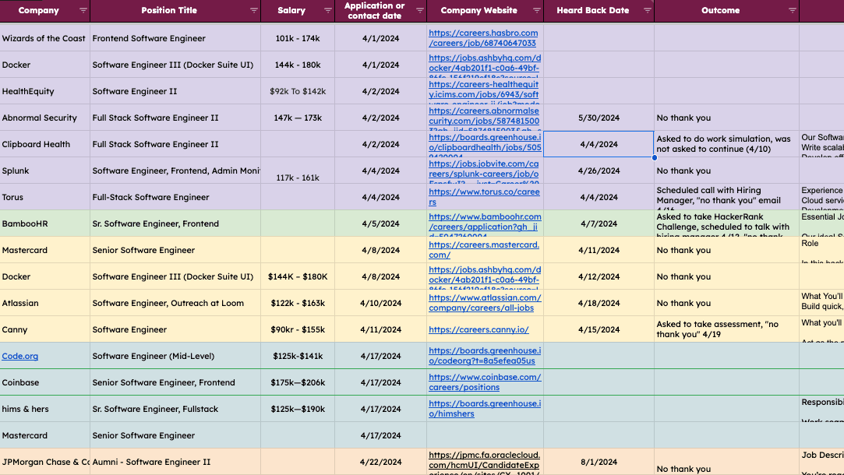844x475 pixels.
Task: Click the Outcome column filter icon
Action: (793, 11)
